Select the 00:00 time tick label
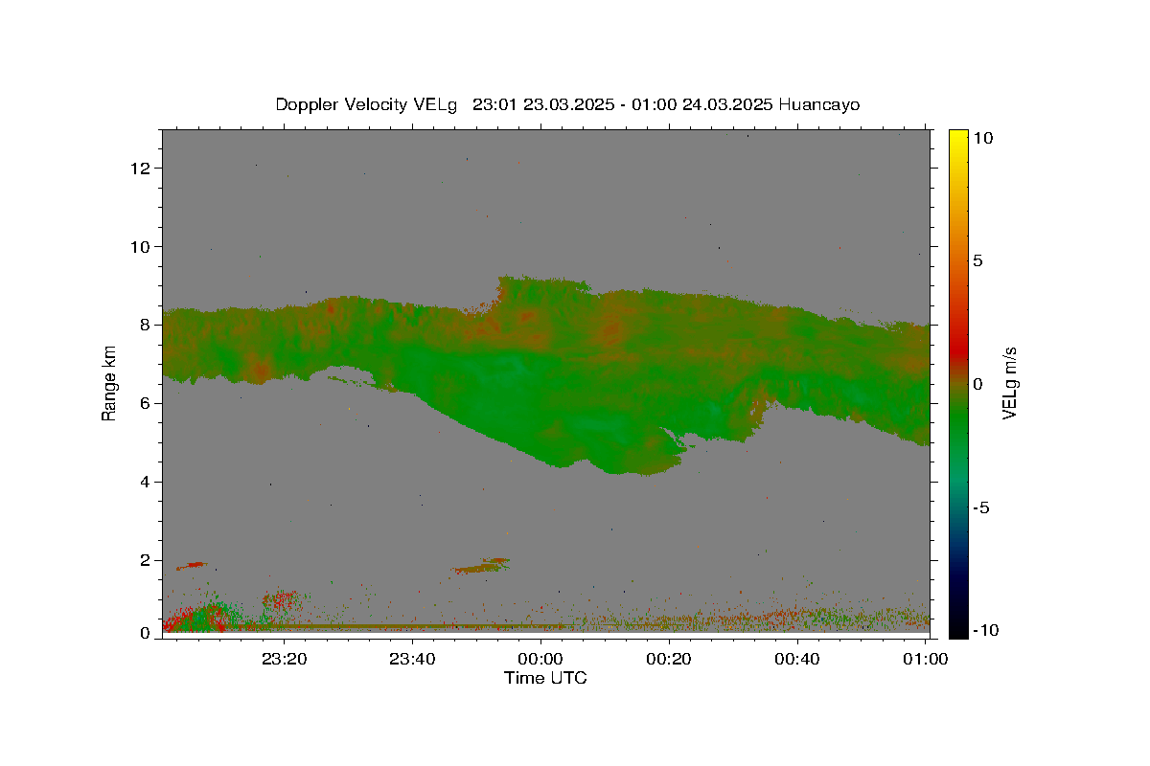This screenshot has width=1150, height=766. (540, 659)
